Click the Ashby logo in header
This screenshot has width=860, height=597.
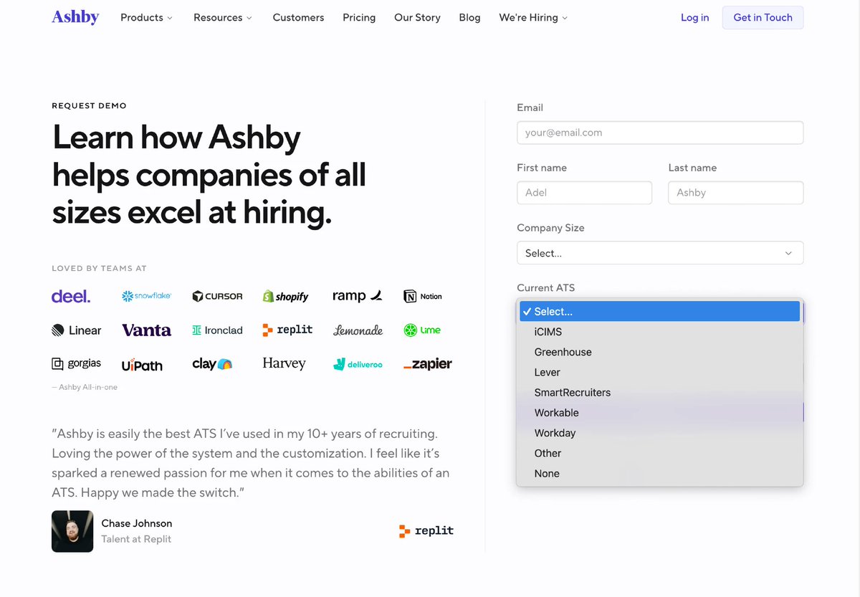click(75, 16)
